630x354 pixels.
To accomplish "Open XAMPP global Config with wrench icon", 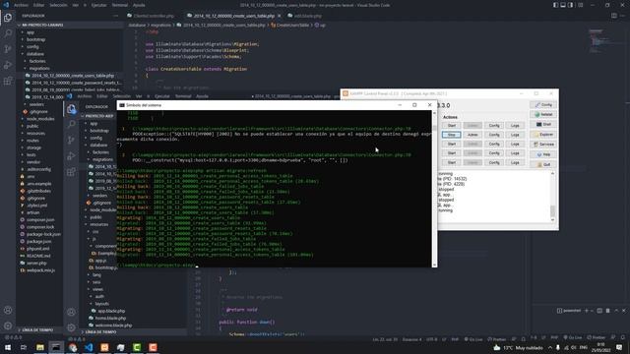I will click(x=543, y=105).
